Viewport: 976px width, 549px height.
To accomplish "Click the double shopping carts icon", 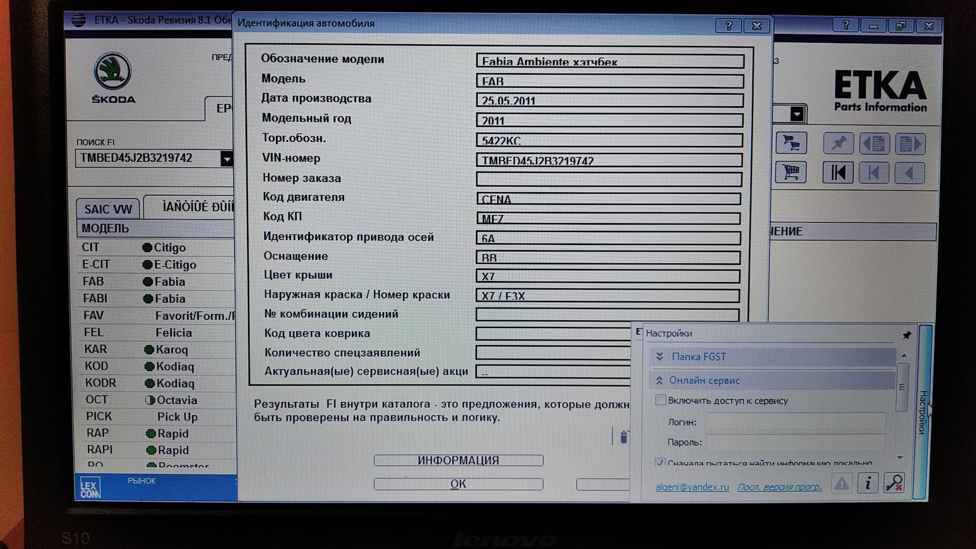I will click(x=791, y=143).
